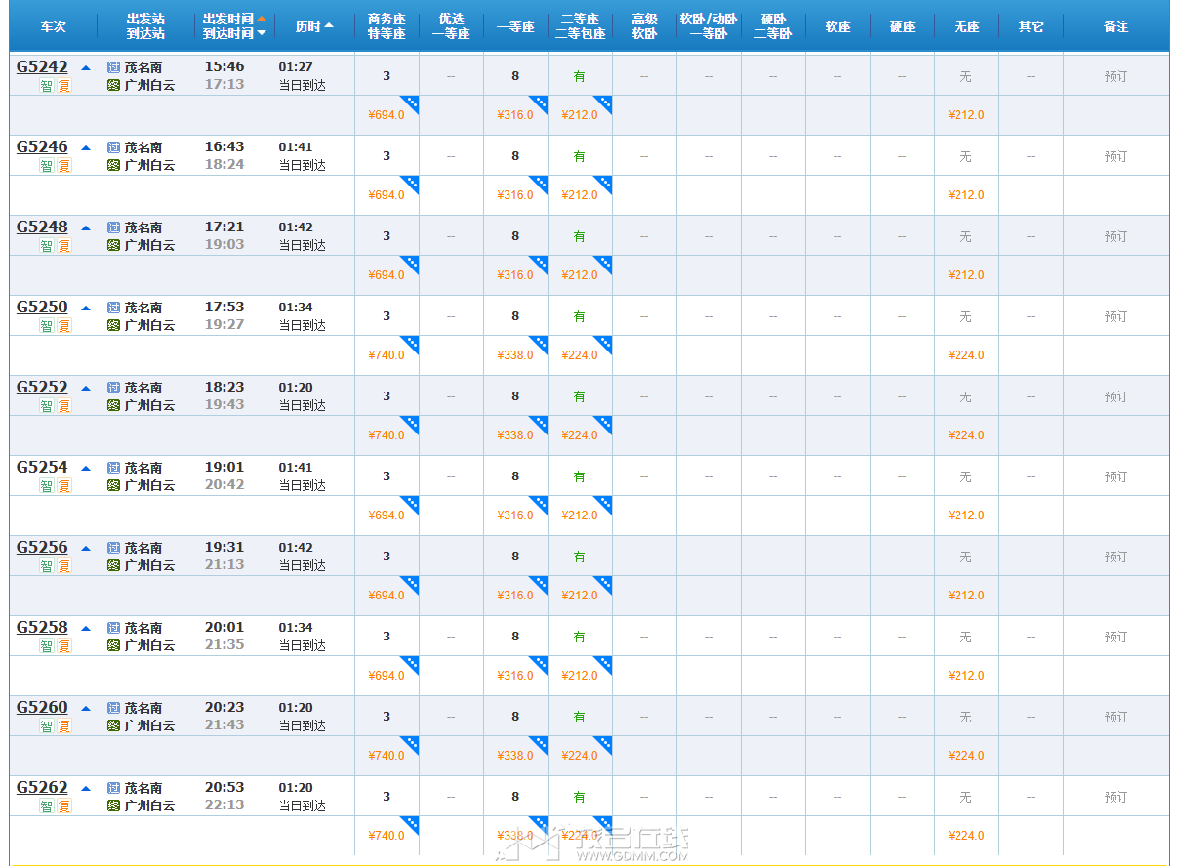Click the 复 icon under train G5262
The width and height of the screenshot is (1181, 866).
pos(64,805)
